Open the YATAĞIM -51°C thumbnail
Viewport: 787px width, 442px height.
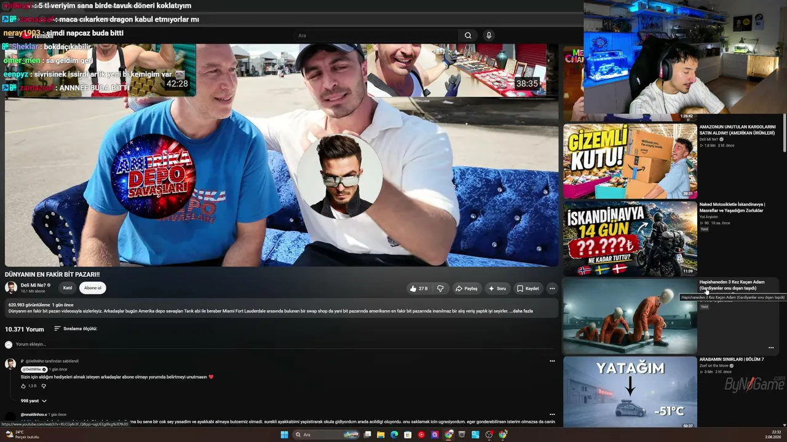[x=630, y=392]
